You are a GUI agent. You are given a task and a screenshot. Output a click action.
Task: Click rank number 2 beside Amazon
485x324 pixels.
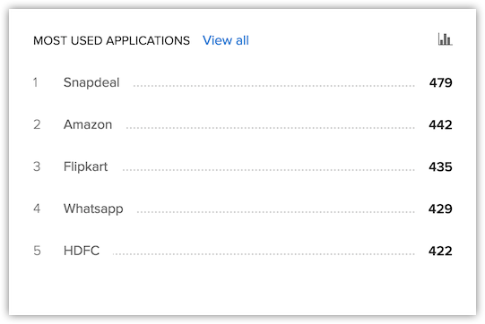coord(37,124)
